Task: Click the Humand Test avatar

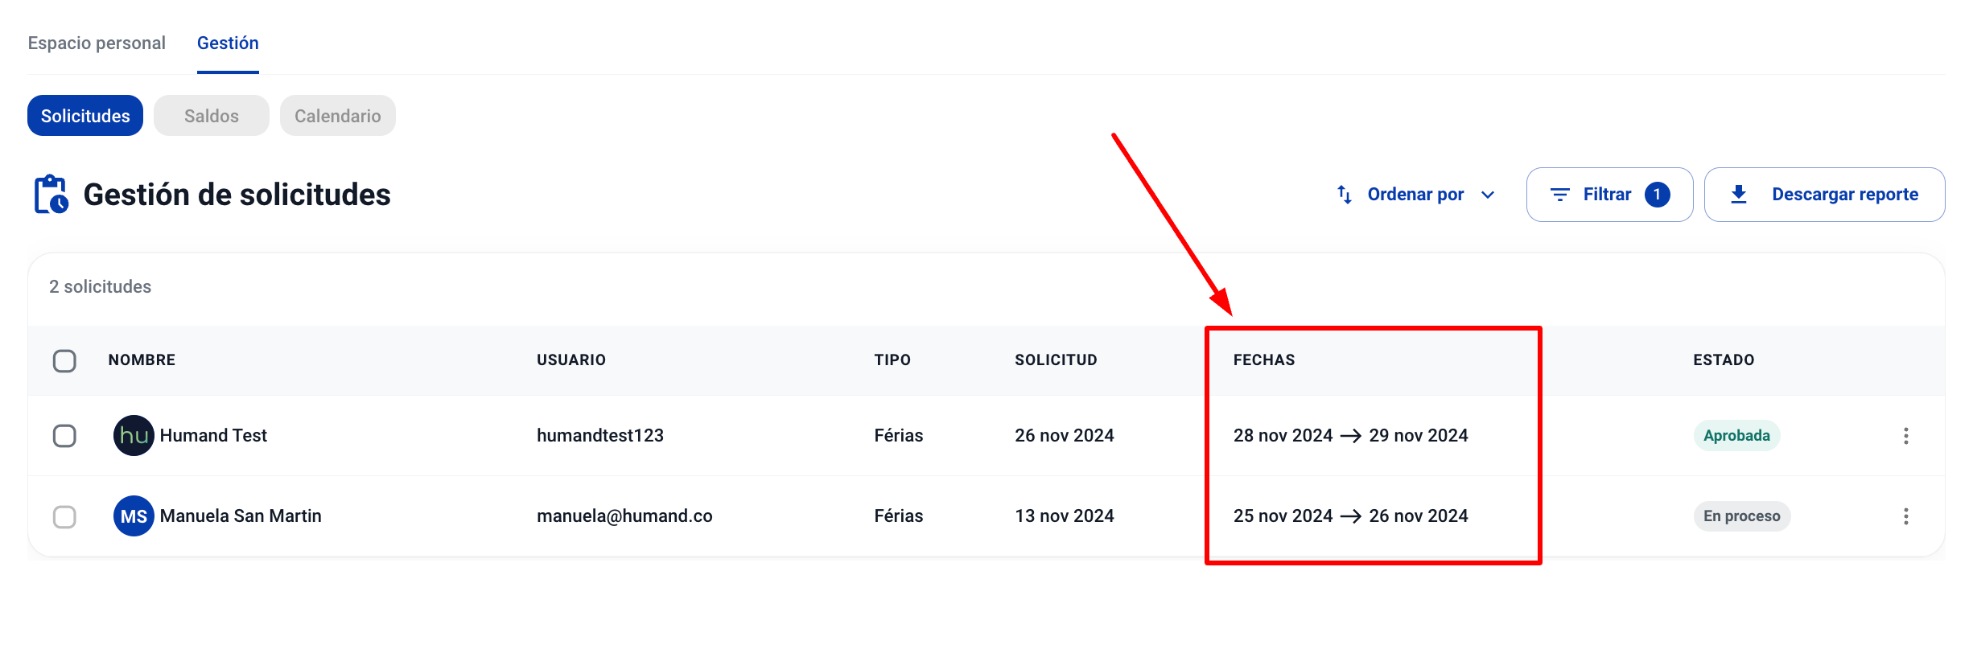Action: pos(134,436)
